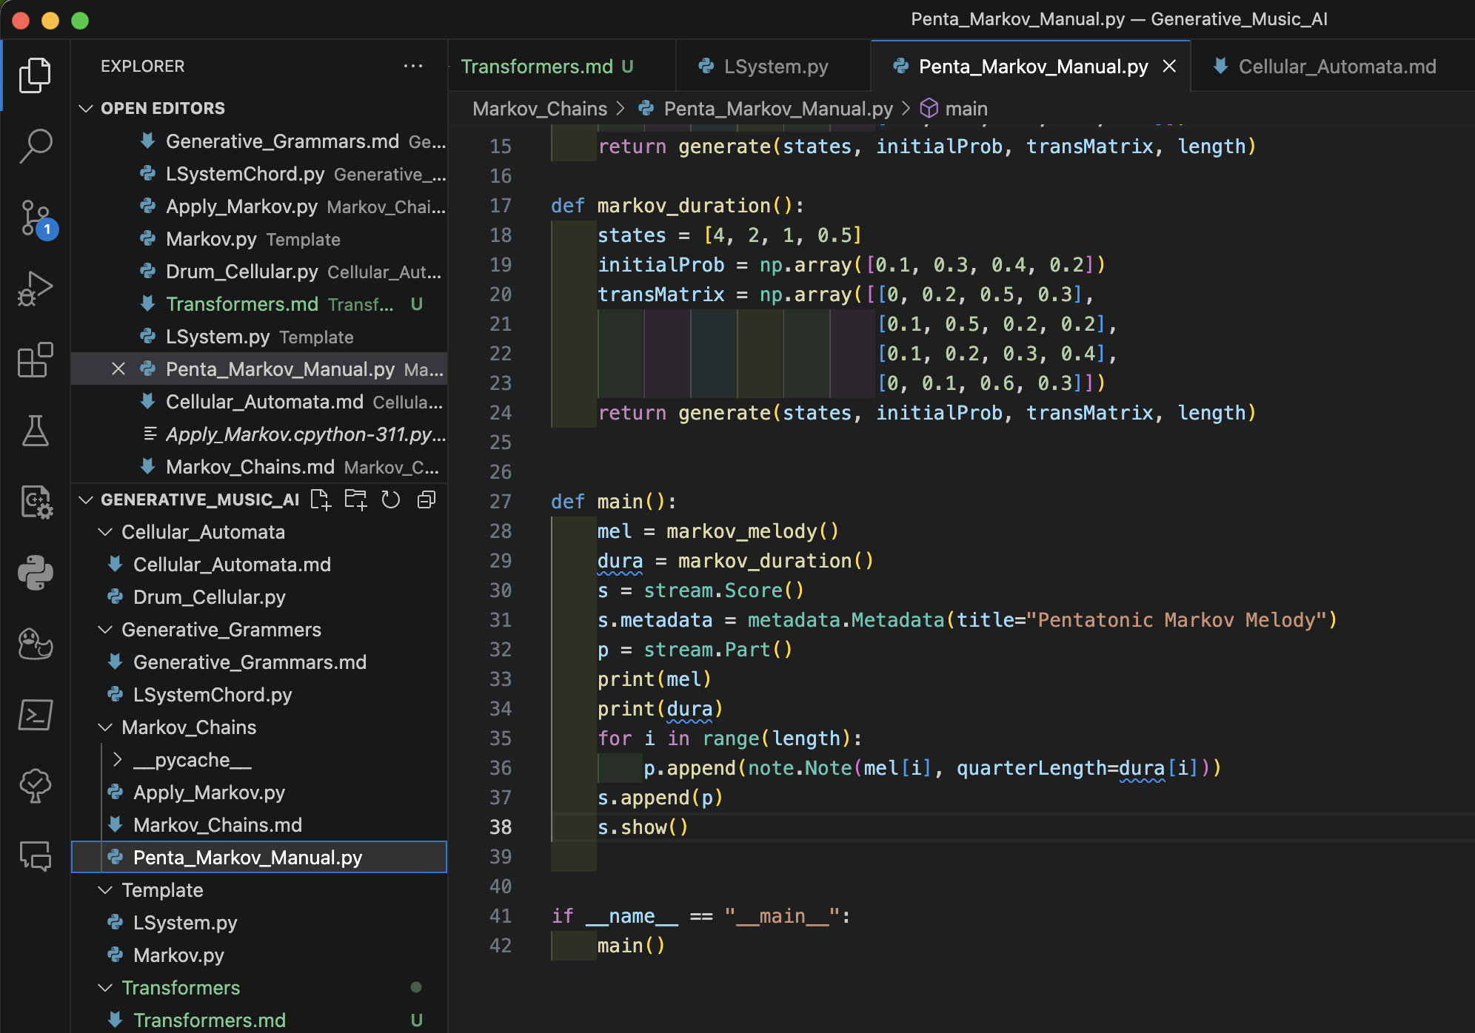The height and width of the screenshot is (1033, 1475).
Task: Open Markov_Chains.md from Open Editors
Action: click(259, 466)
